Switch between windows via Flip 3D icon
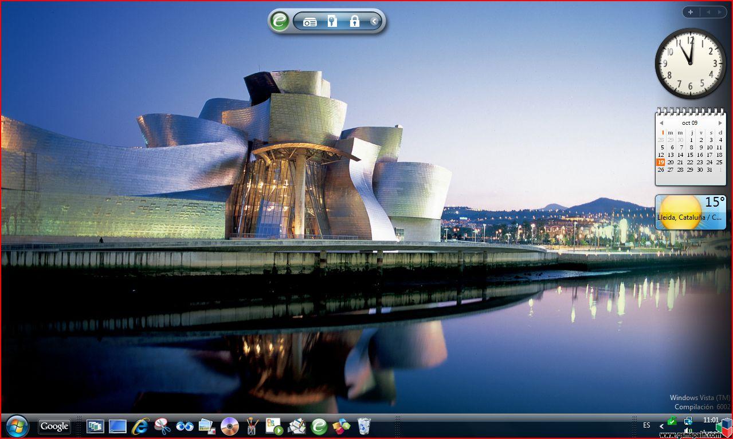733x439 pixels. tap(95, 426)
